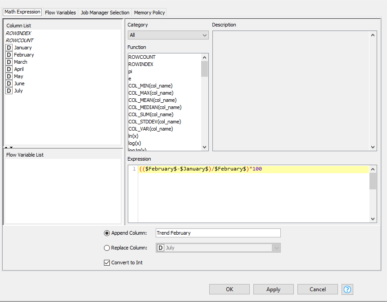
Task: Open the Category dropdown showing All
Action: pos(168,35)
